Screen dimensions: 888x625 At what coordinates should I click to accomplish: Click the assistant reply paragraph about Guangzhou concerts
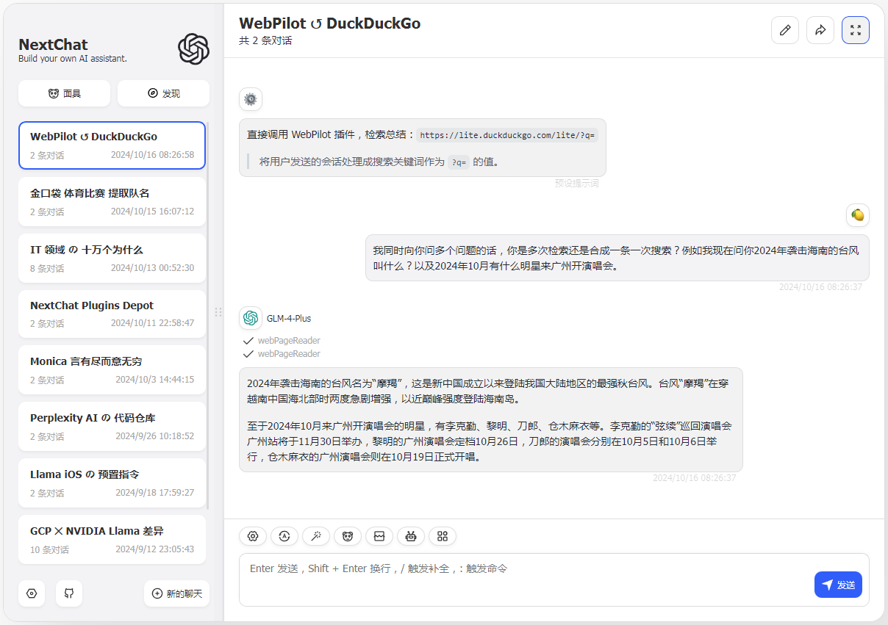pyautogui.click(x=490, y=441)
